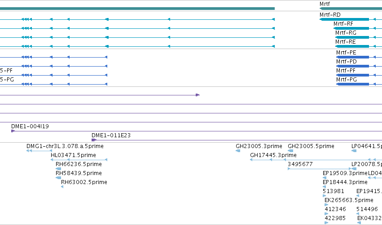
Task: Select the GH23005.5prime EST glyph
Action: [x=290, y=151]
